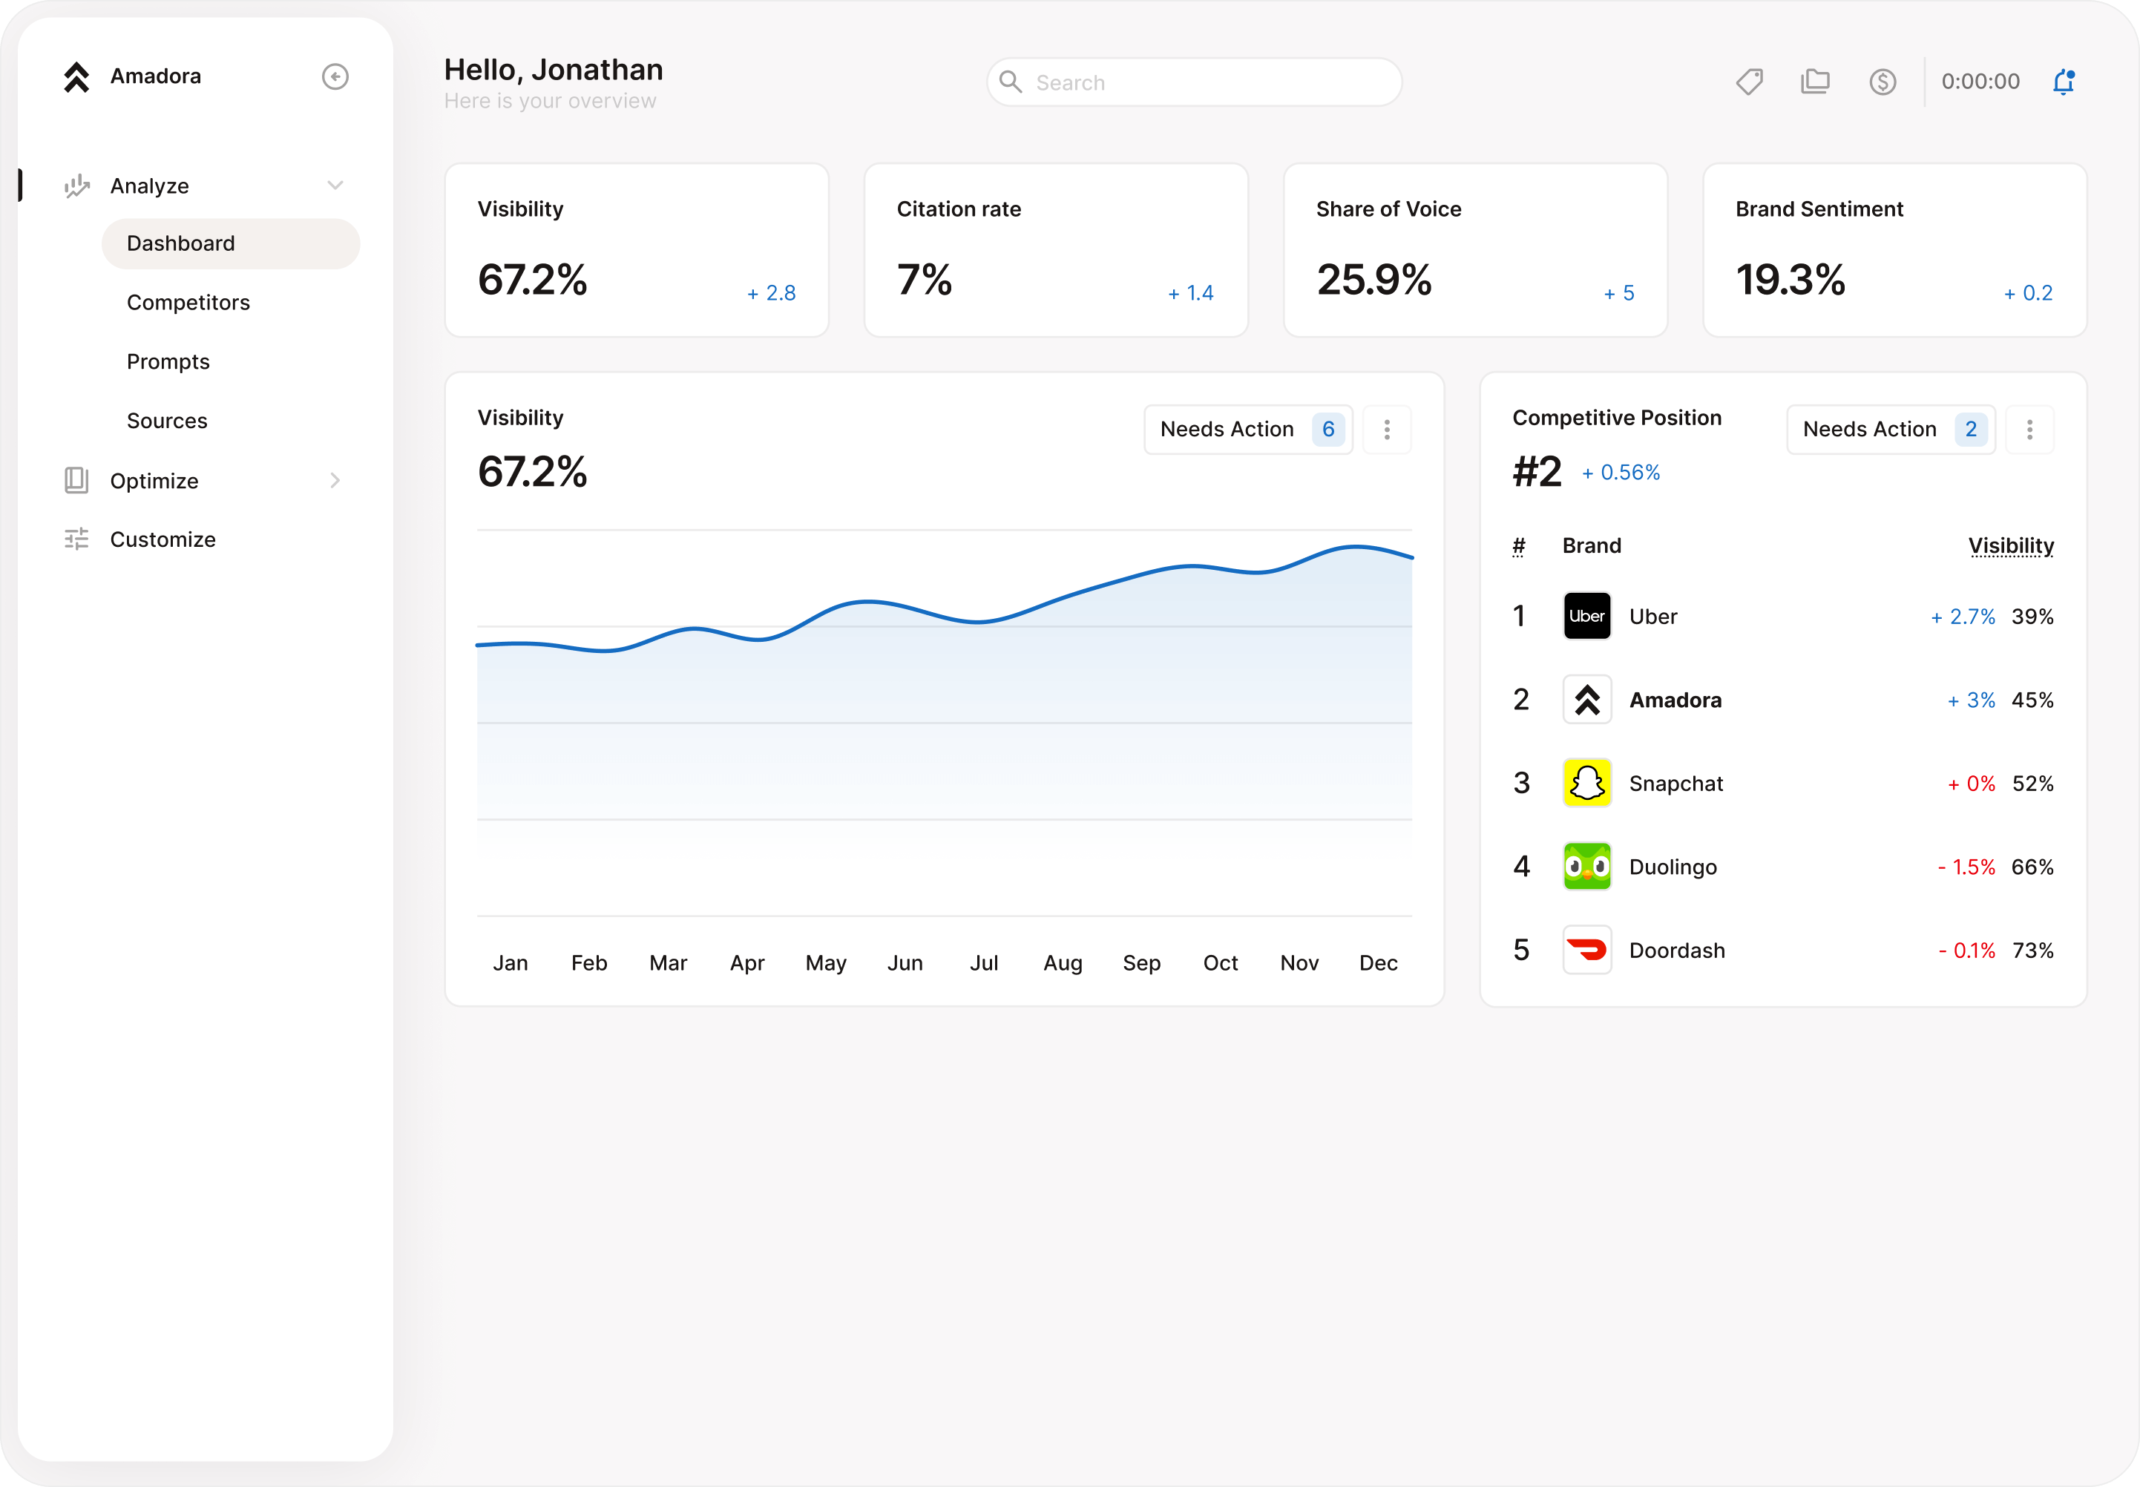This screenshot has height=1487, width=2140.
Task: Go to Competitors in the sidebar
Action: coord(188,303)
